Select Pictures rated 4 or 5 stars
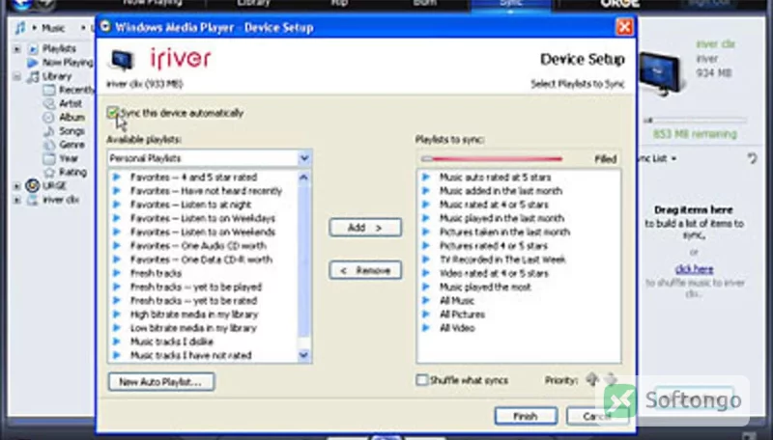This screenshot has height=440, width=773. point(494,246)
